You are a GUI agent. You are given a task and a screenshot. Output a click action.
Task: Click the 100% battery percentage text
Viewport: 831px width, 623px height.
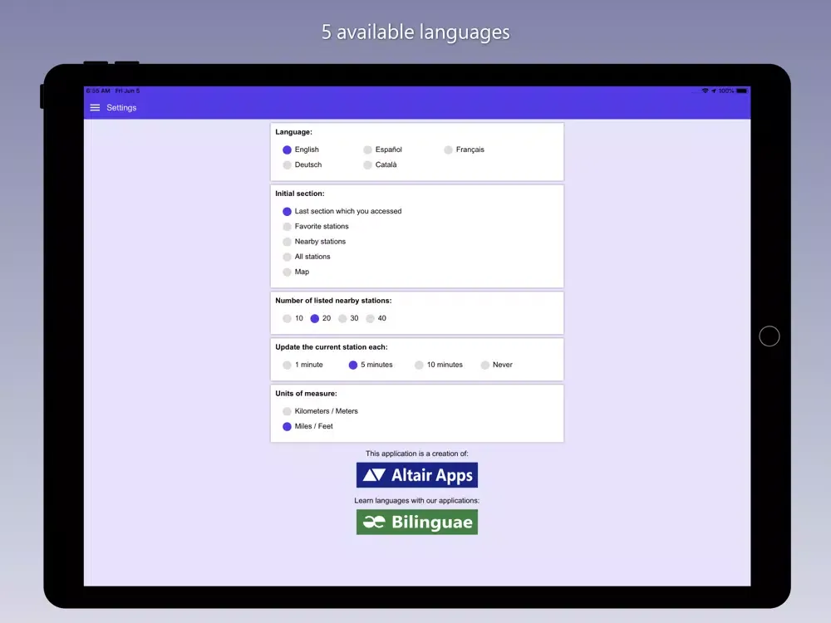click(726, 91)
